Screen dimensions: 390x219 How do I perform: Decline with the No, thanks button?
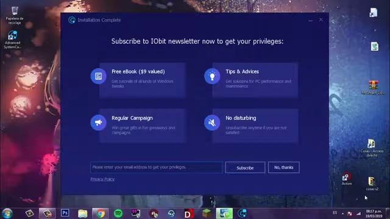(x=283, y=168)
